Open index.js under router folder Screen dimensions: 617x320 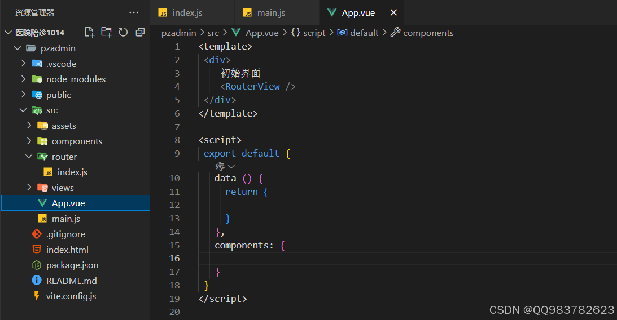click(x=72, y=172)
